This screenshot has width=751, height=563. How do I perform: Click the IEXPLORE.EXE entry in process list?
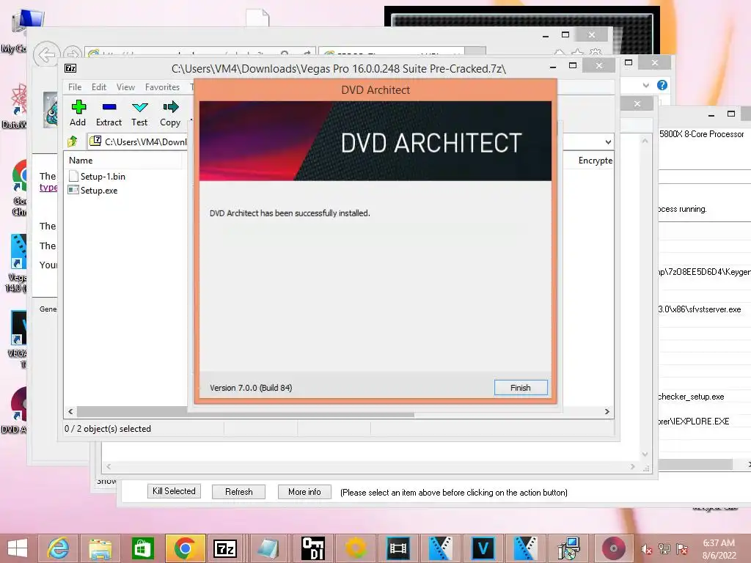[x=694, y=422]
